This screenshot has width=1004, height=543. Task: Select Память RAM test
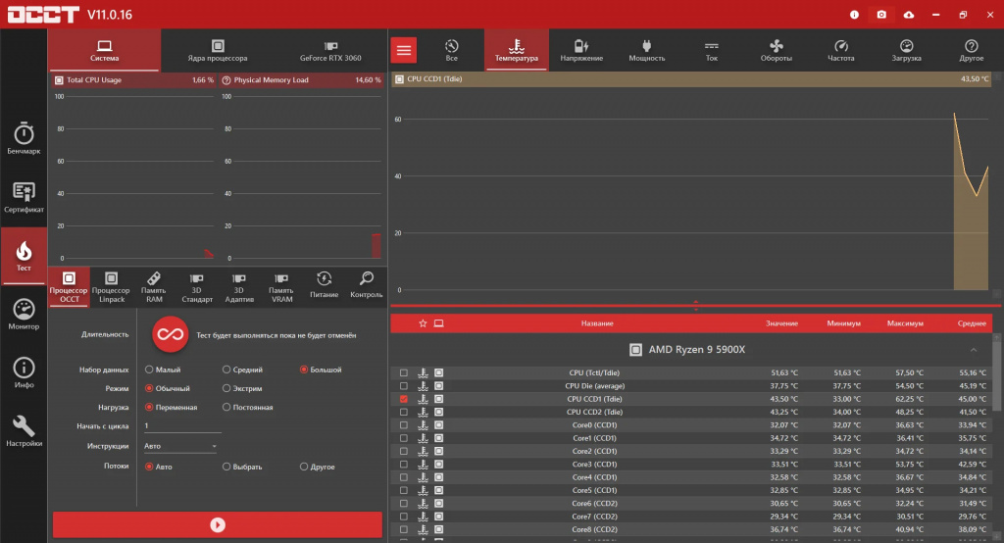coord(154,287)
